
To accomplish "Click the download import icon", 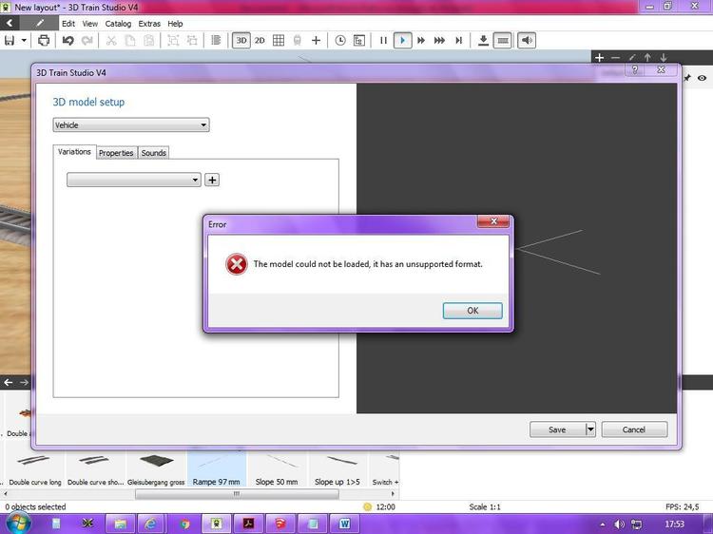I will click(483, 41).
